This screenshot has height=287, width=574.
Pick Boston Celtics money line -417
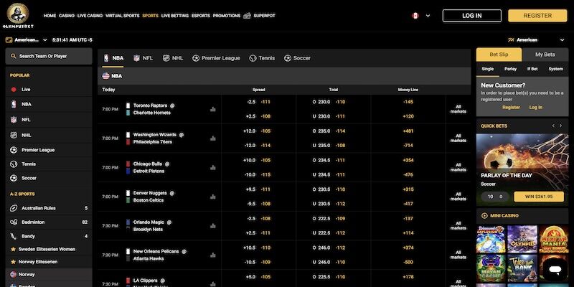[x=408, y=204]
